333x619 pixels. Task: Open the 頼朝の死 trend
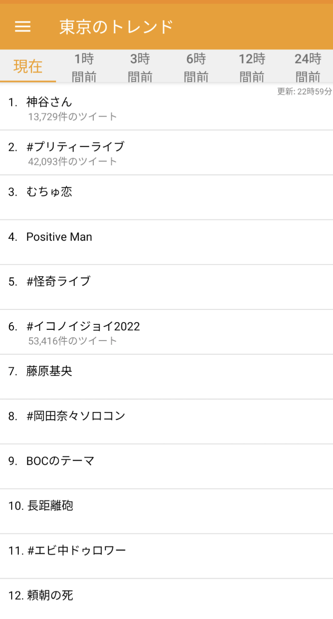[50, 595]
